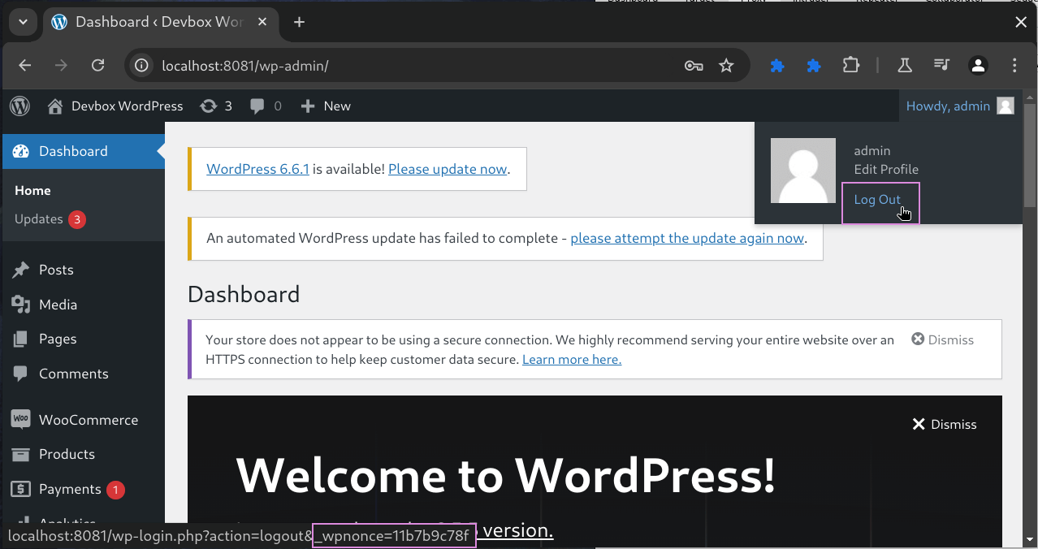
Task: Dismiss the Welcome to WordPress panel
Action: (944, 424)
